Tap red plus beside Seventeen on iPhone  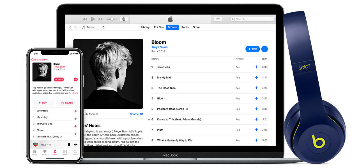tap(75, 111)
